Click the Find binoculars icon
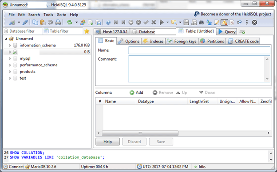The width and height of the screenshot is (277, 172). 202,23
